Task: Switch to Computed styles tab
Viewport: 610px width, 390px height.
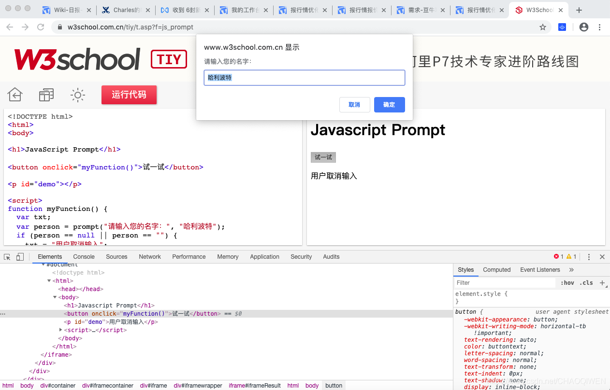Action: 497,270
